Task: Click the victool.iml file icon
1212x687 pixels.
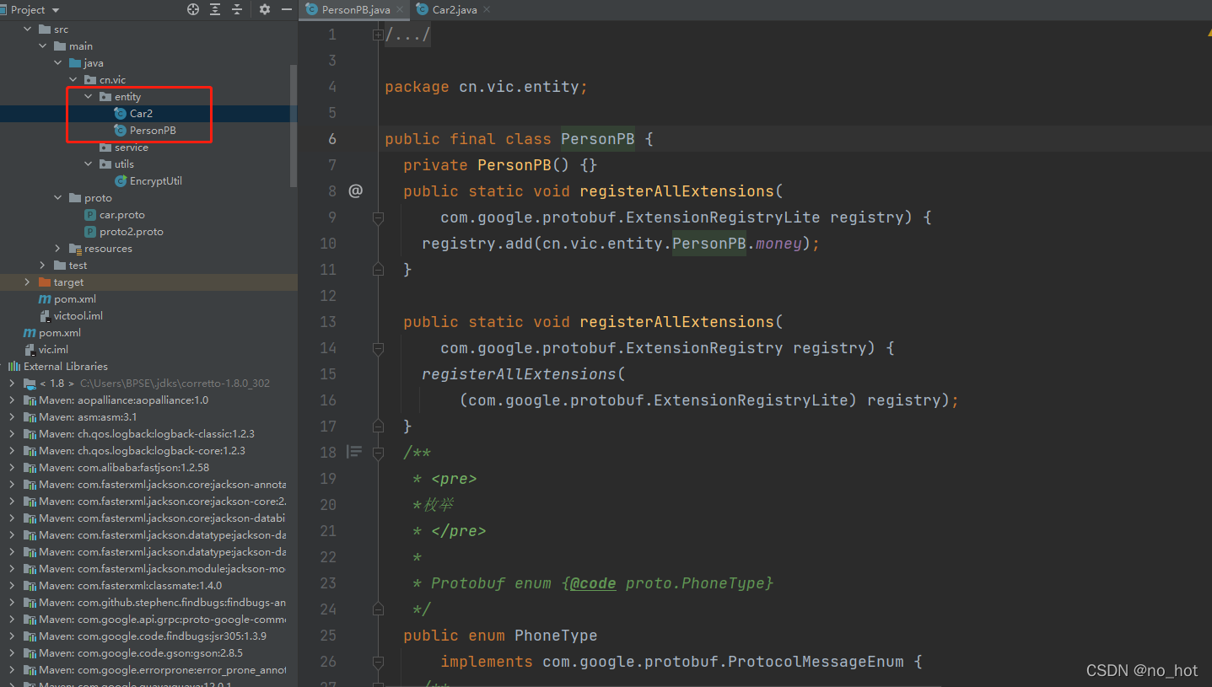Action: (x=46, y=316)
